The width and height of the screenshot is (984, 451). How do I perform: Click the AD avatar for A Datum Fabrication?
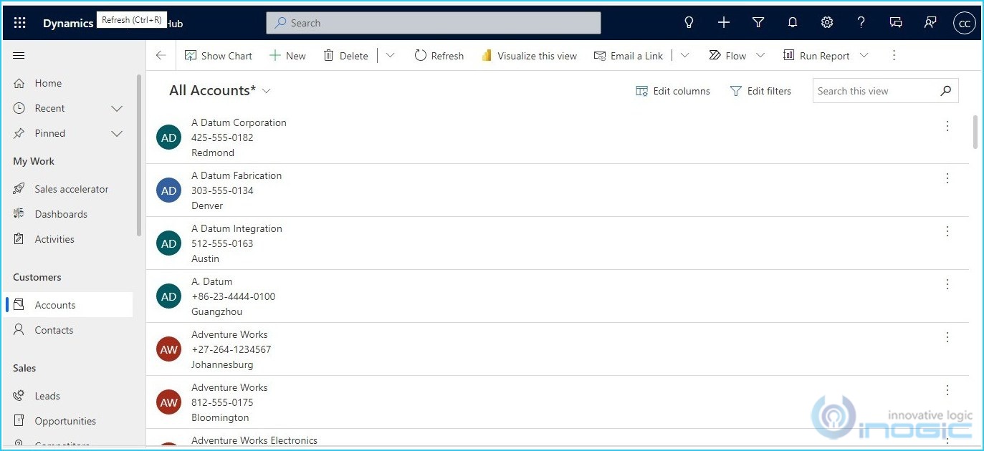tap(168, 190)
